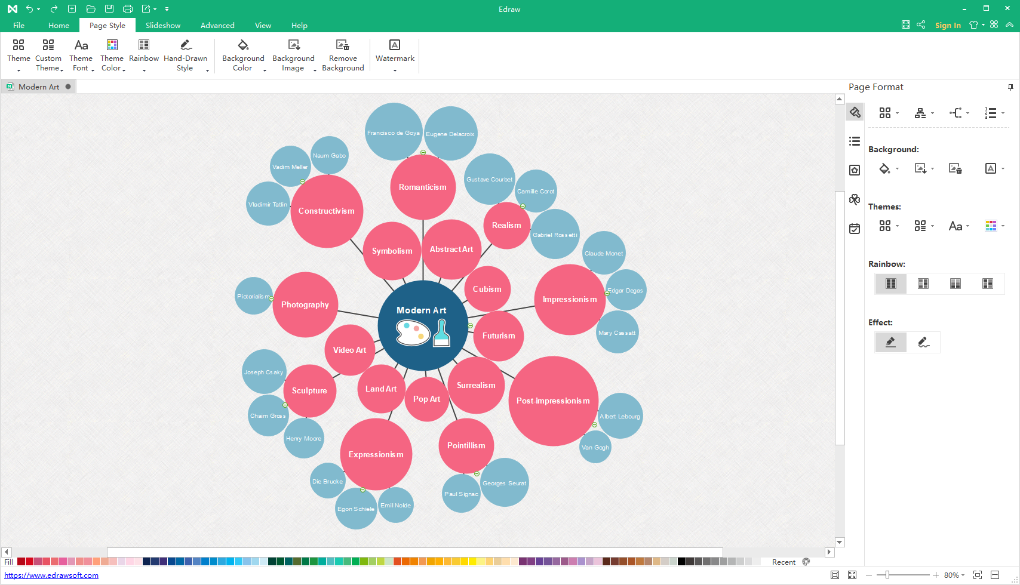Click the Sign In button
The height and width of the screenshot is (585, 1020).
tap(948, 25)
